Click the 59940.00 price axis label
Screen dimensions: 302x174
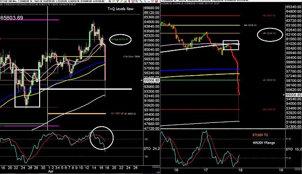293,53
